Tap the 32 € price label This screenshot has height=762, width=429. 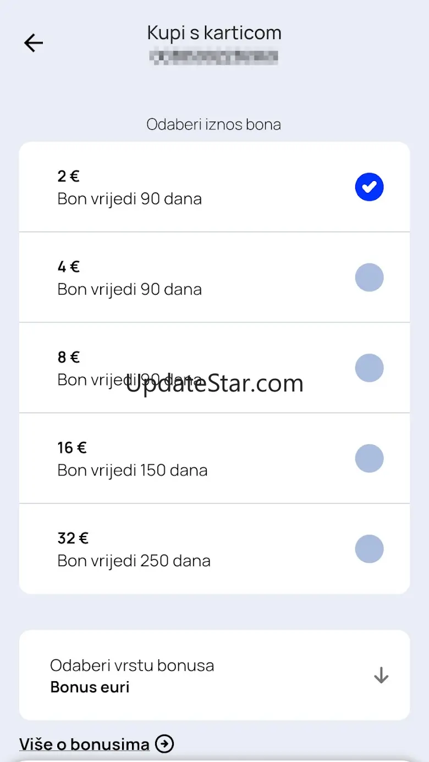[x=73, y=538]
